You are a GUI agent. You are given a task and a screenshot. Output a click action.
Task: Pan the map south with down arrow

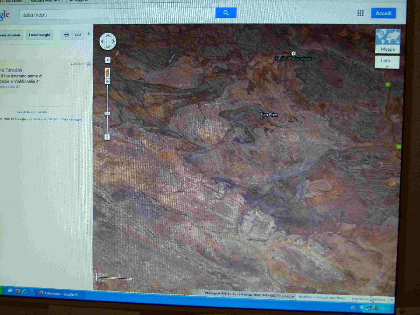click(x=108, y=47)
